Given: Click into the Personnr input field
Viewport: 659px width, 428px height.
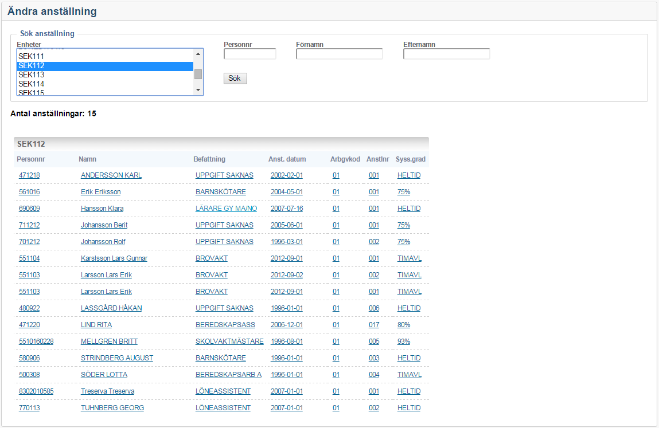Looking at the screenshot, I should coord(249,54).
